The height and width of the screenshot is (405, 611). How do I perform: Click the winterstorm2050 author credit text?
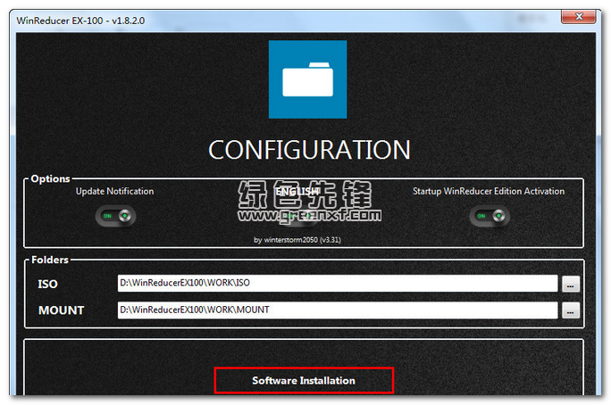tap(305, 240)
